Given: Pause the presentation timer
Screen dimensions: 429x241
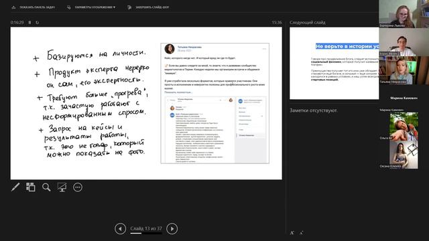Looking at the screenshot, I should (x=29, y=22).
